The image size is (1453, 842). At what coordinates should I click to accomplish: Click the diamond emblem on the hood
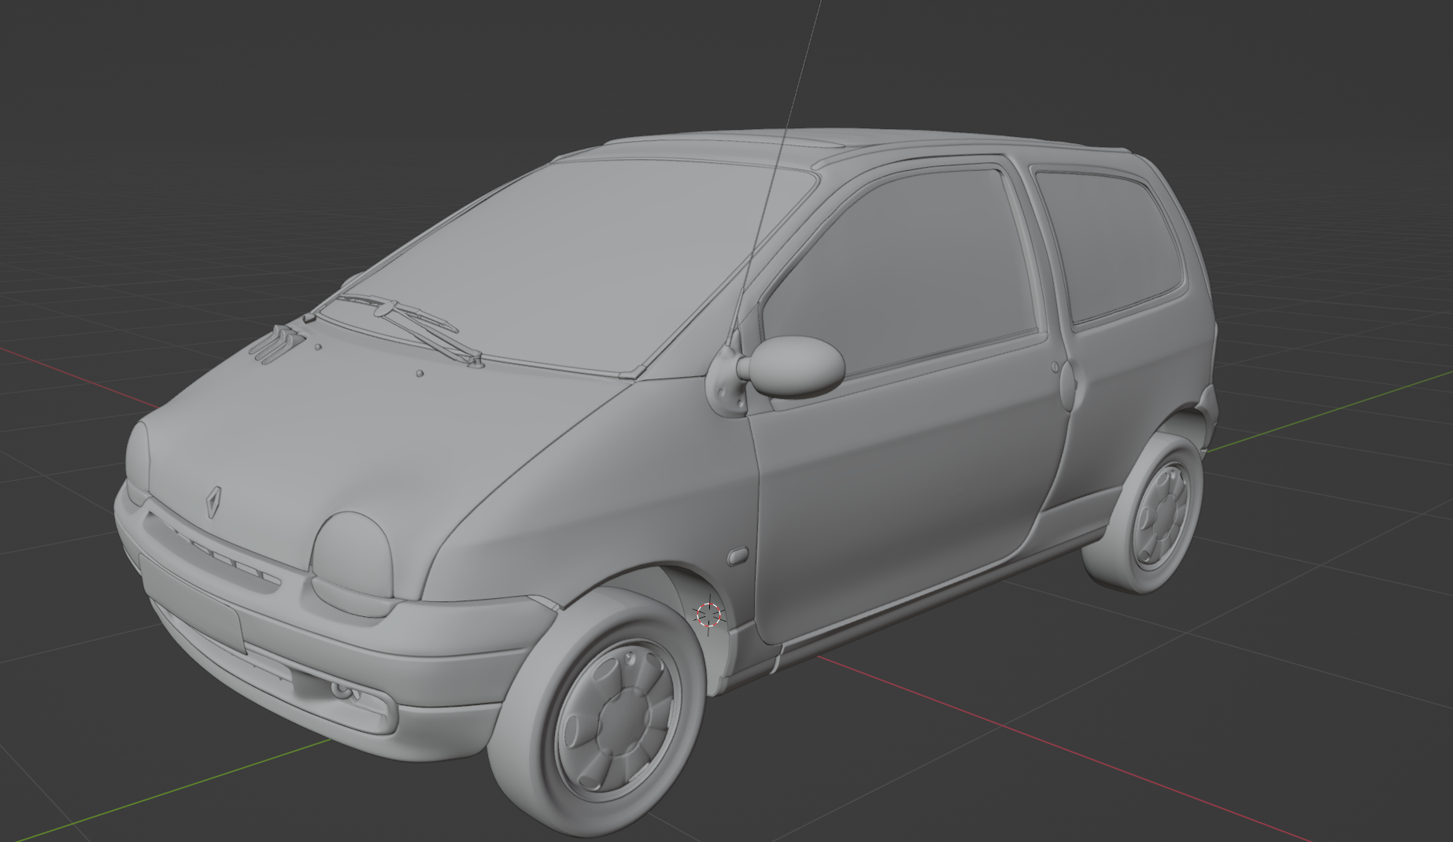click(213, 501)
